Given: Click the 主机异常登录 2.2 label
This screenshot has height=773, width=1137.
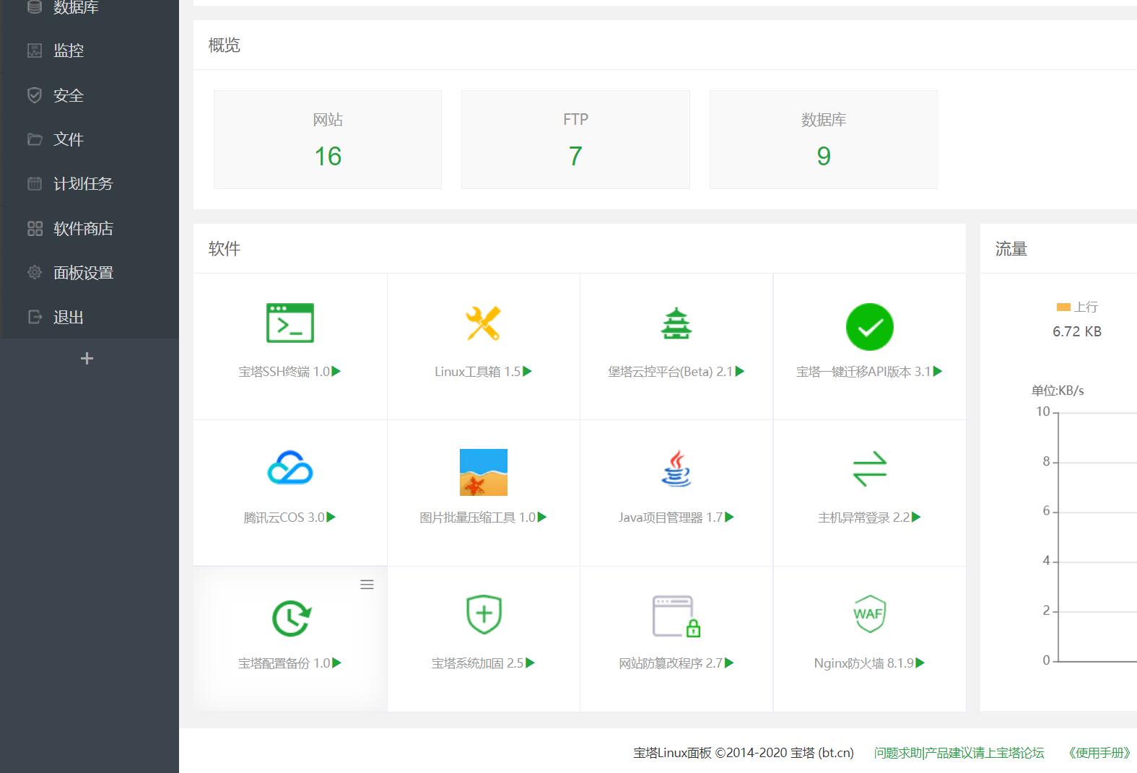Looking at the screenshot, I should coord(863,517).
